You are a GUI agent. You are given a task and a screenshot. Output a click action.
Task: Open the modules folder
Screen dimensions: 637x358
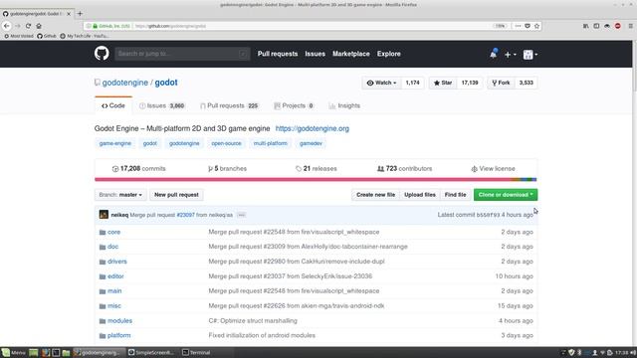click(119, 320)
